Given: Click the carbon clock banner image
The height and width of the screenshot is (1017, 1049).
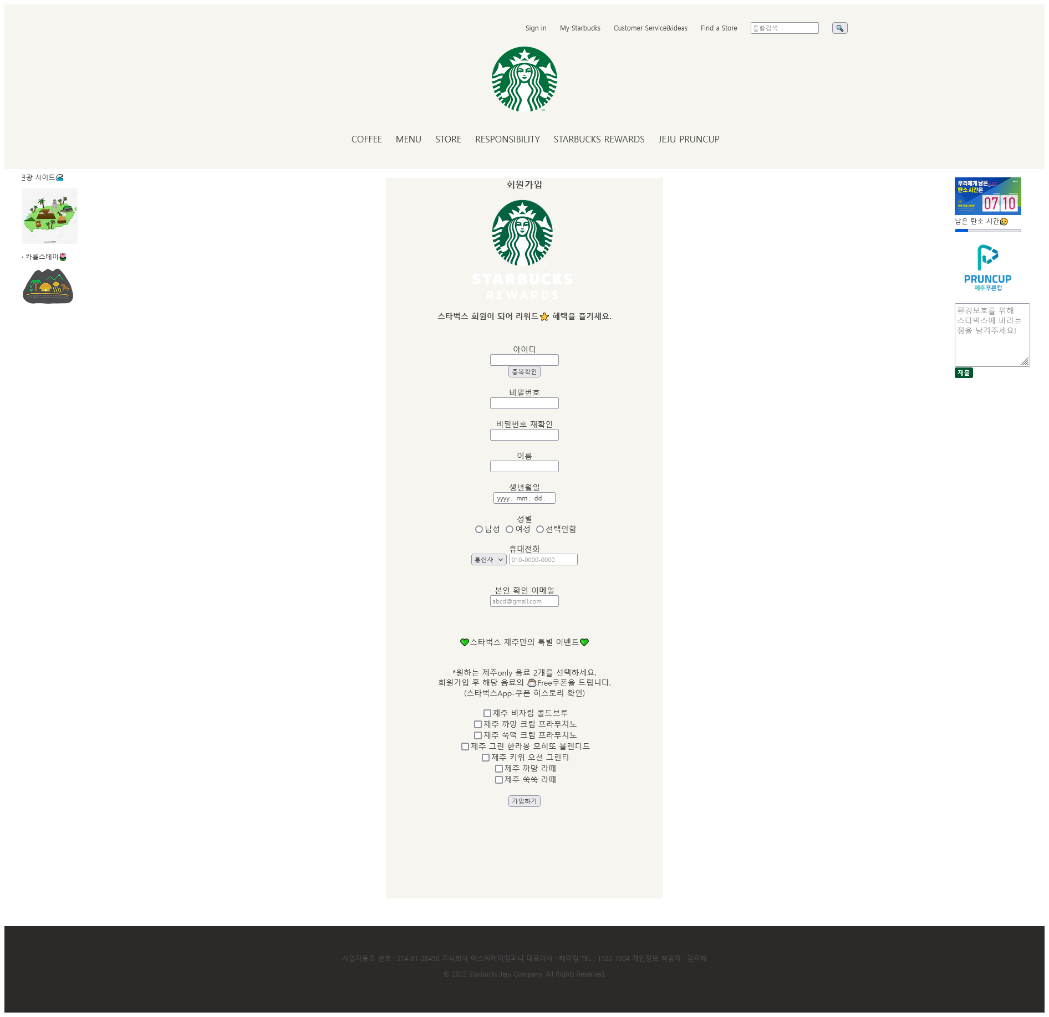Looking at the screenshot, I should pos(987,196).
